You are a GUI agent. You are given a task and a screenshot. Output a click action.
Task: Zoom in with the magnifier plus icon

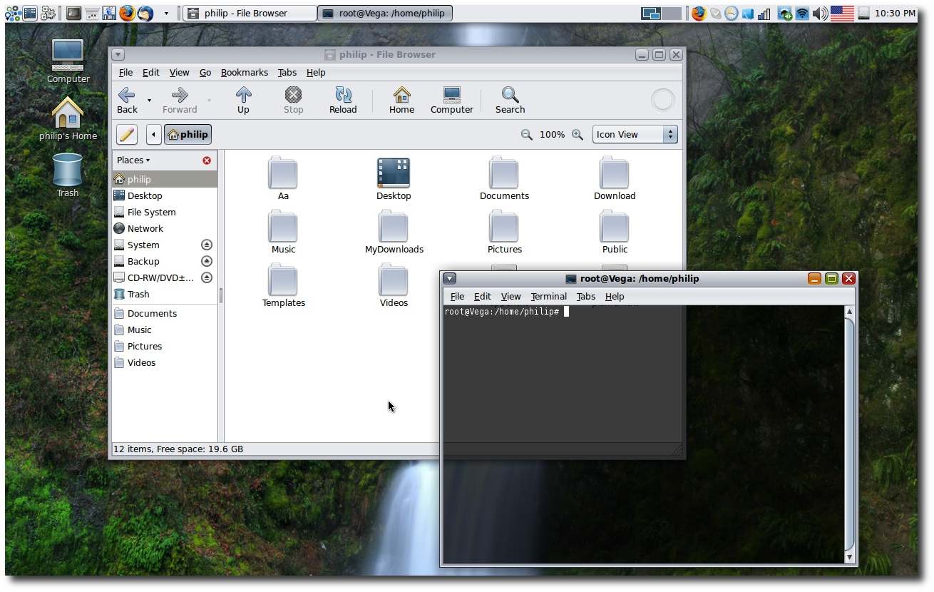click(x=578, y=134)
